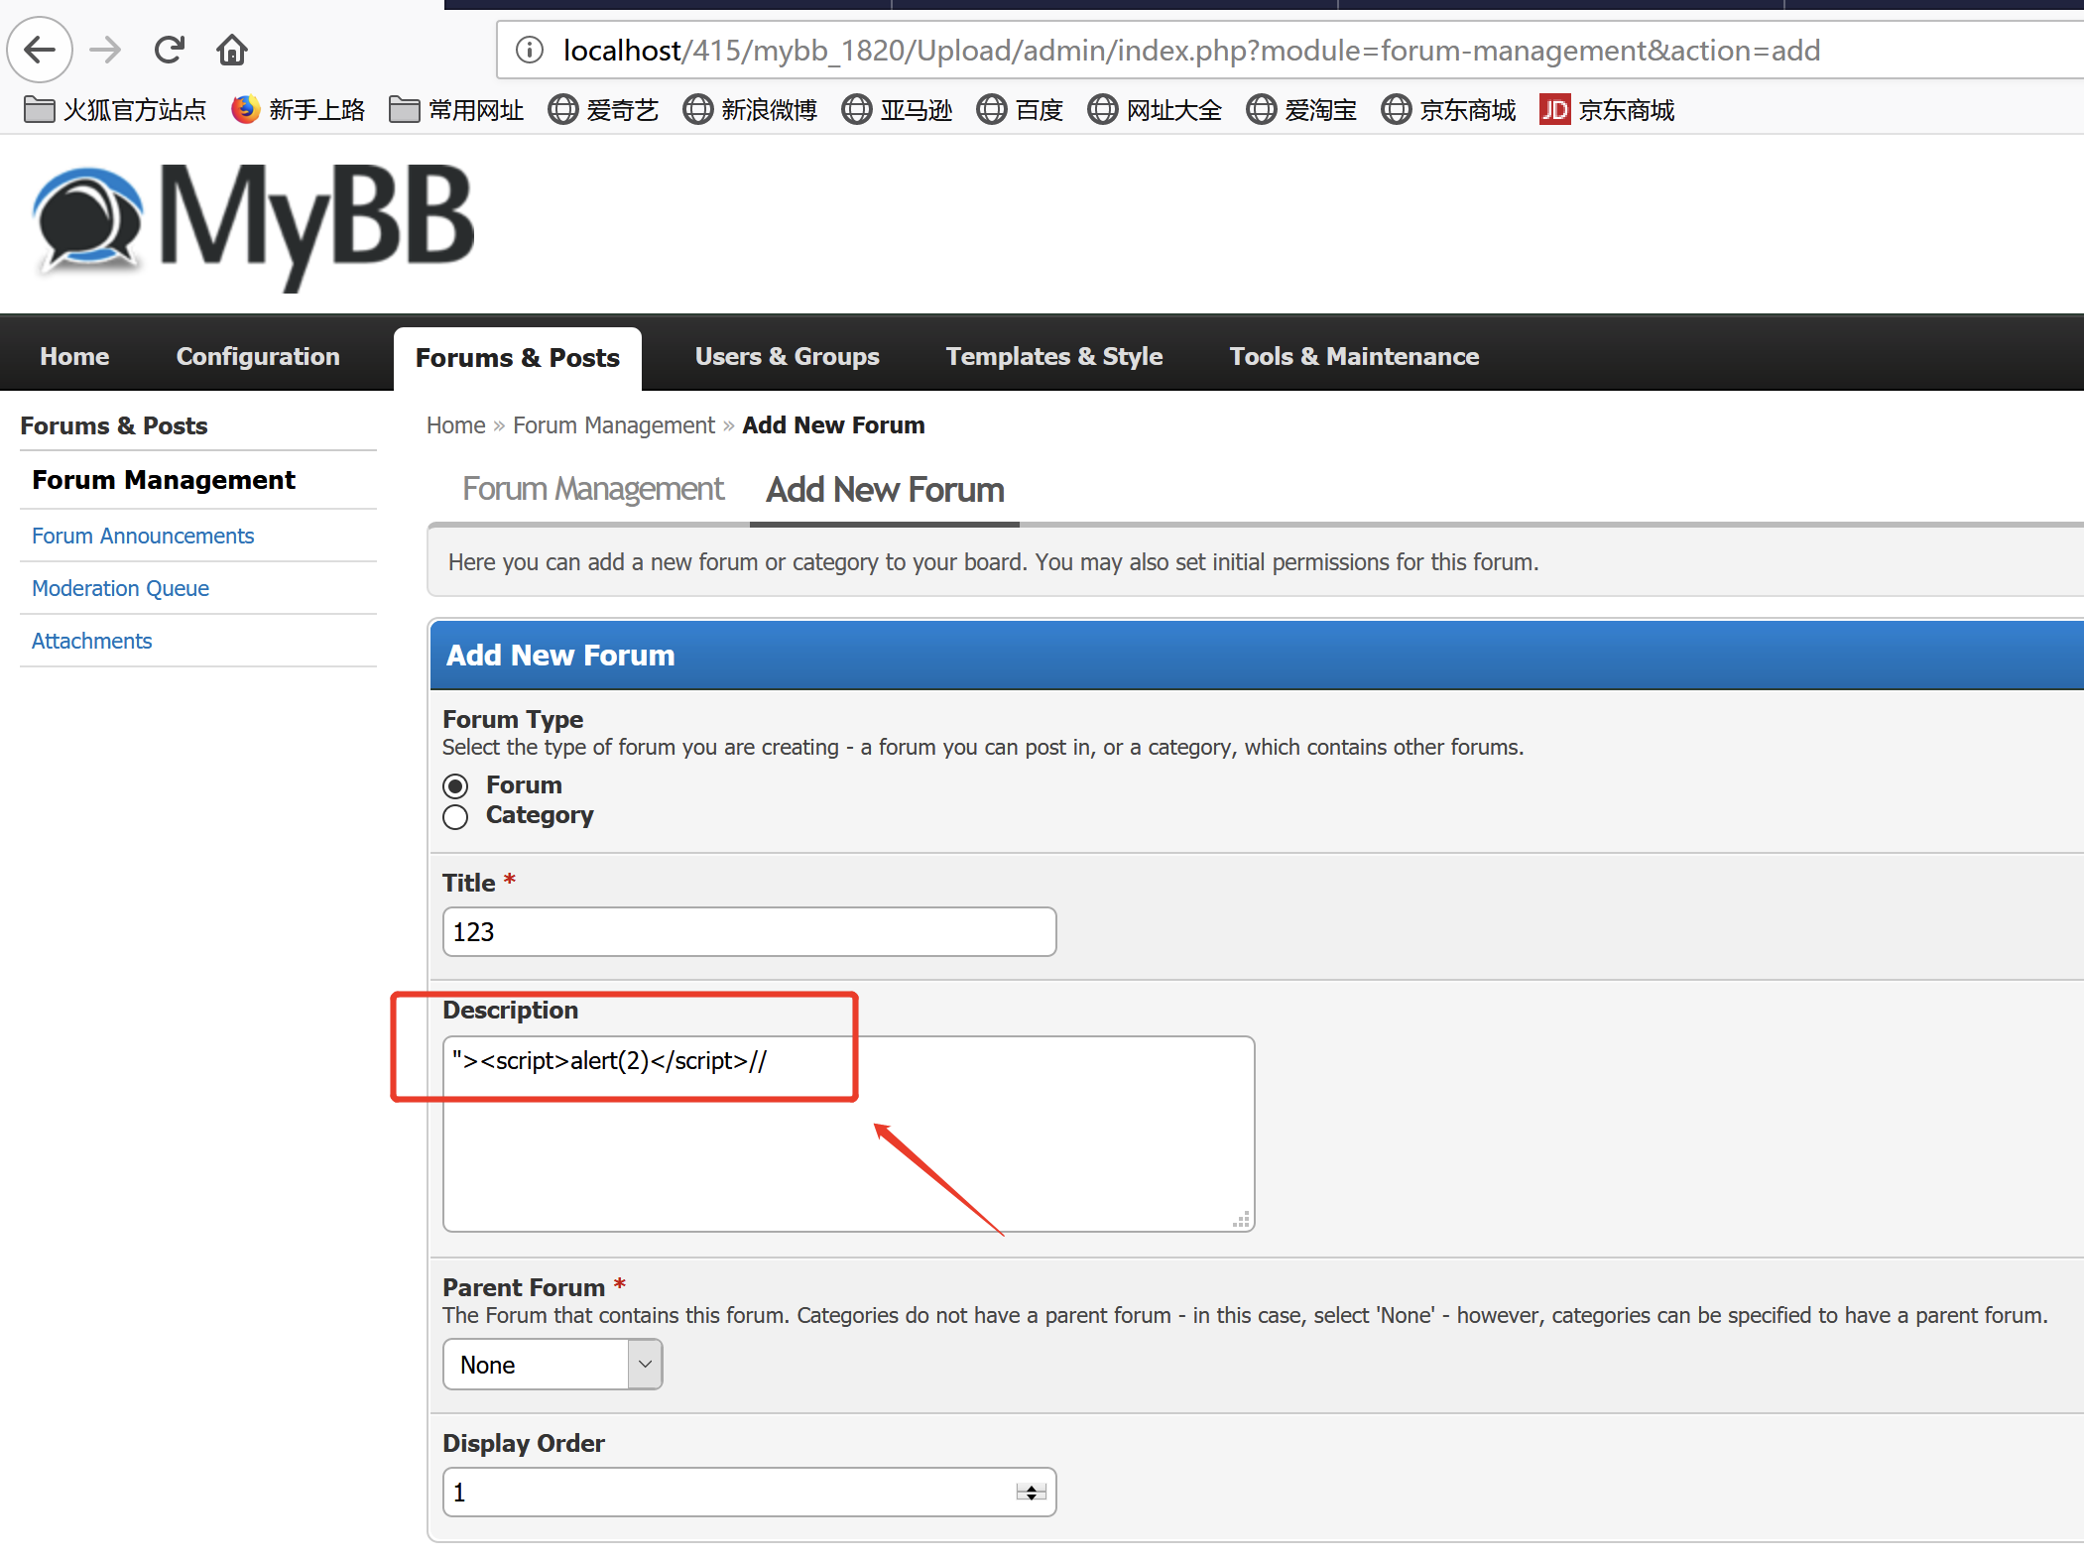Screen dimensions: 2084x1558
Task: Open the 火狐官方站点 bookmark folder
Action: point(115,109)
